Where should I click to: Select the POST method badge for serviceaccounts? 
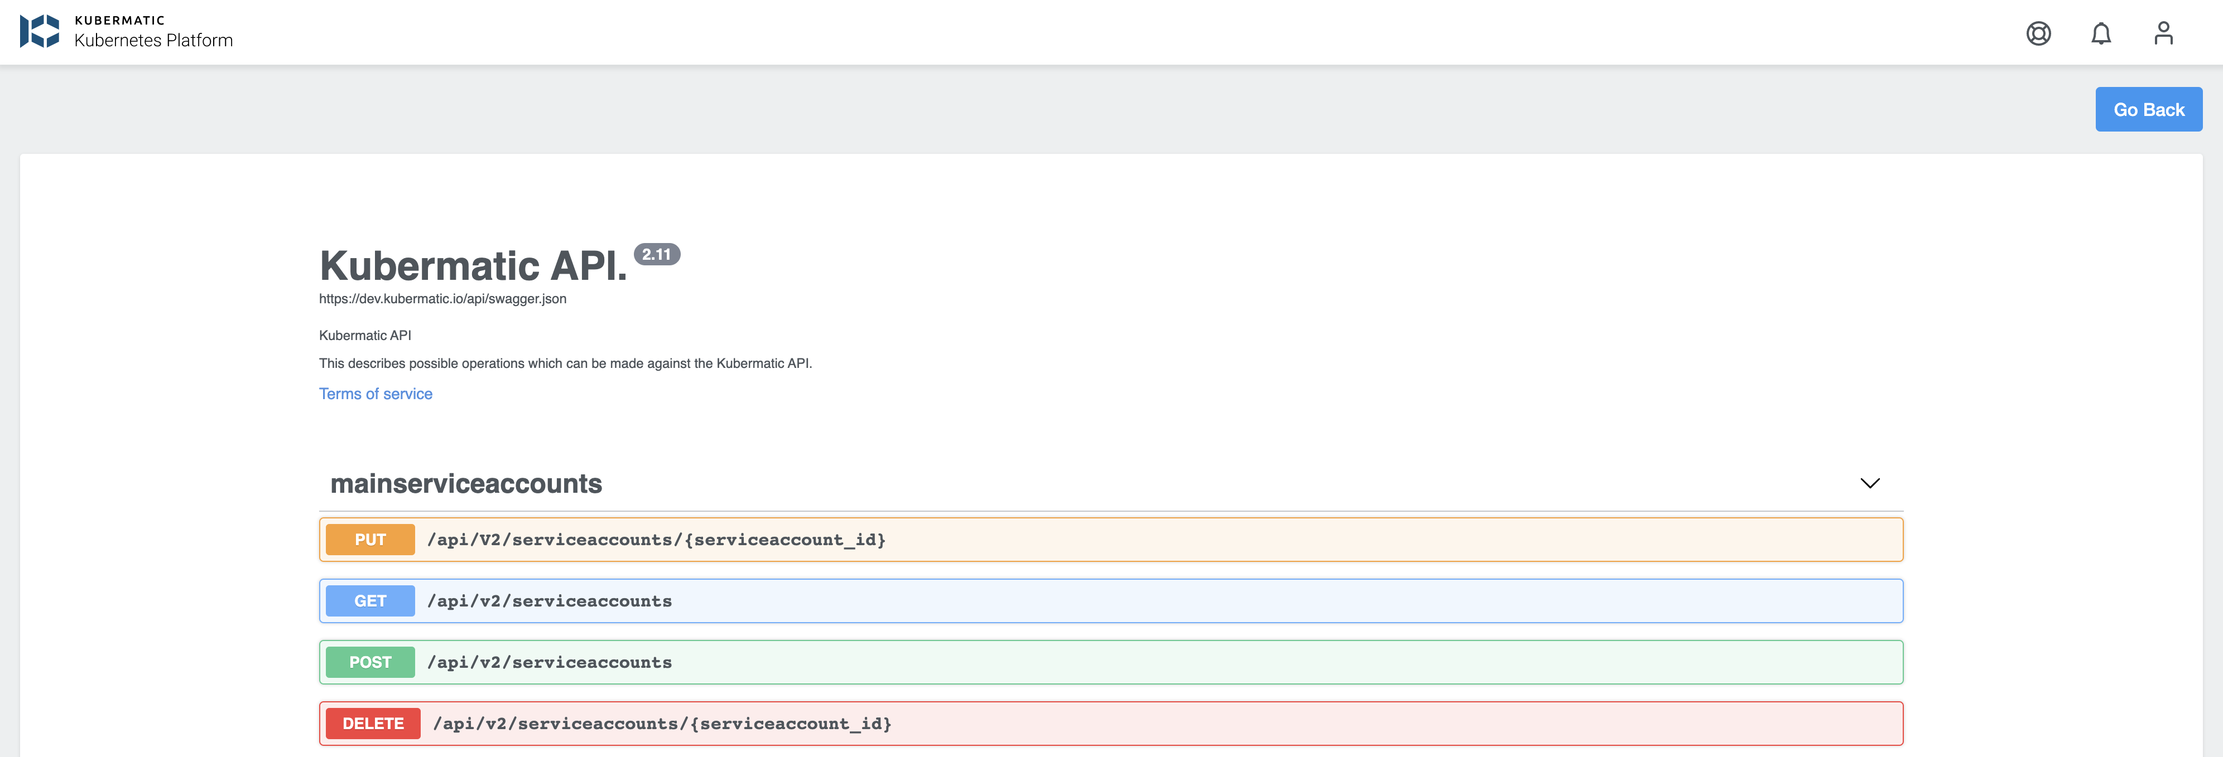pyautogui.click(x=369, y=661)
